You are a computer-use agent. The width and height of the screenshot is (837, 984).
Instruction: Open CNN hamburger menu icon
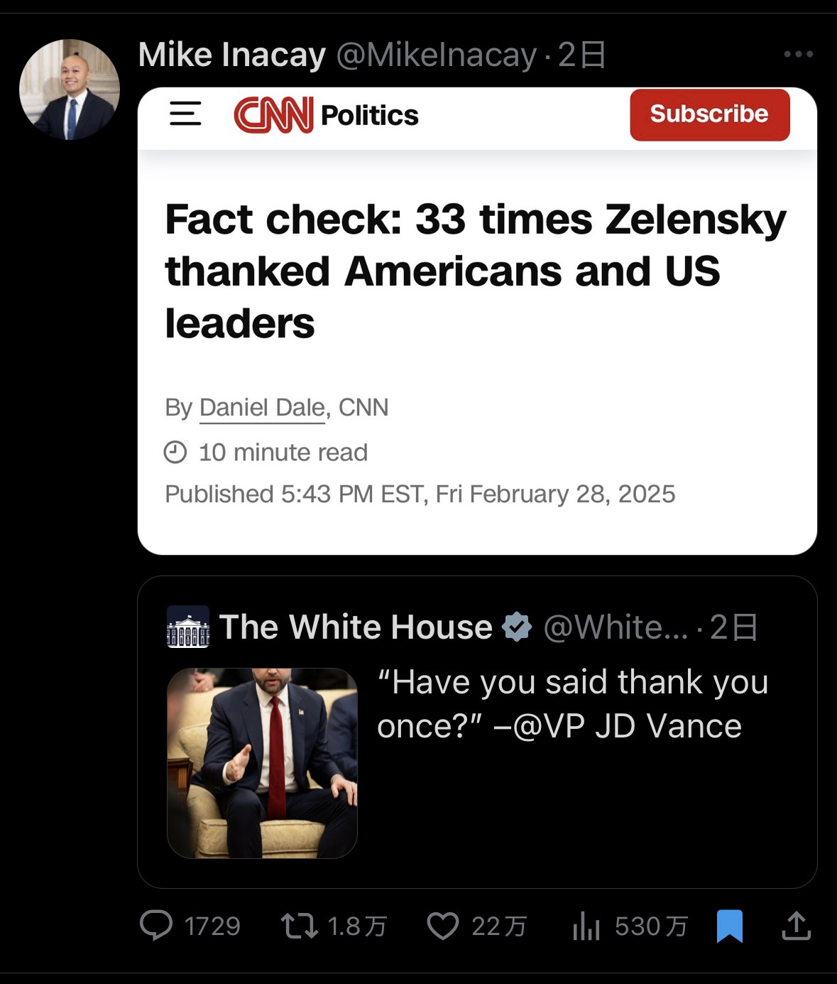[x=185, y=114]
